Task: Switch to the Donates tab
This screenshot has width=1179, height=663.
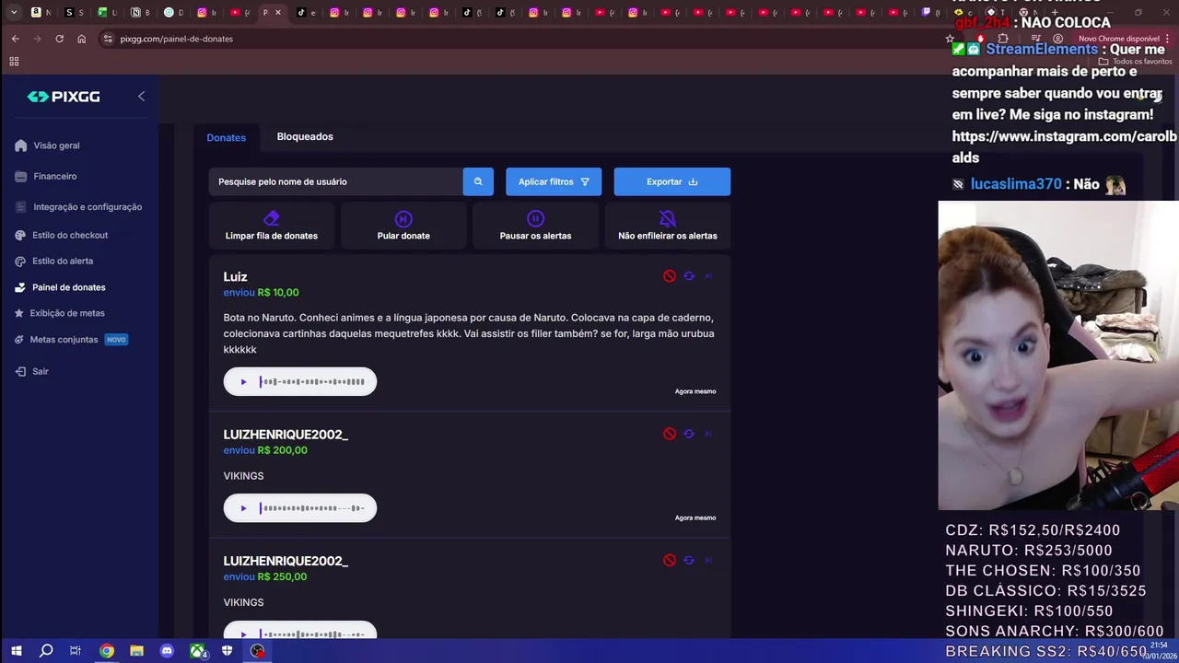Action: [x=227, y=137]
